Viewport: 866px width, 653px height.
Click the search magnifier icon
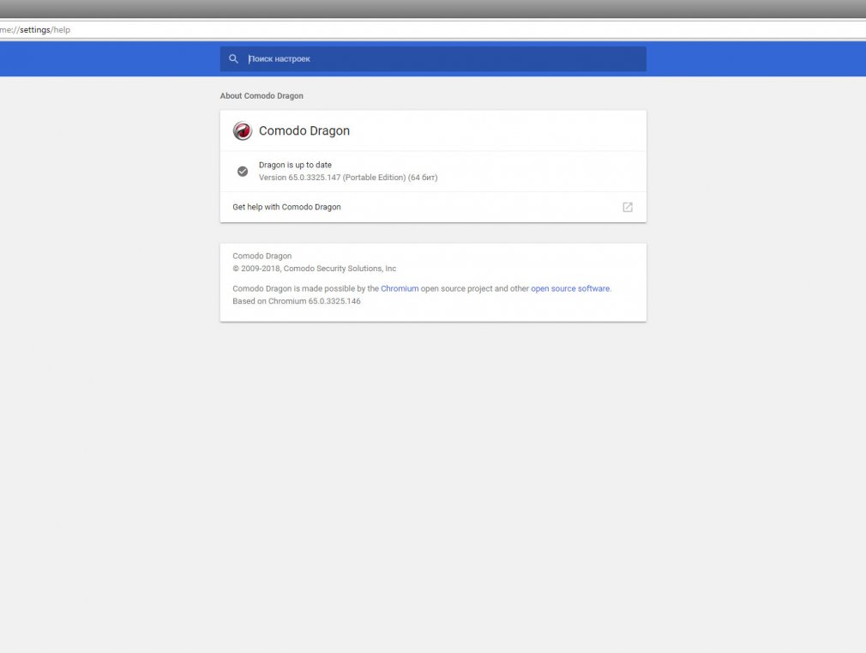click(x=233, y=58)
